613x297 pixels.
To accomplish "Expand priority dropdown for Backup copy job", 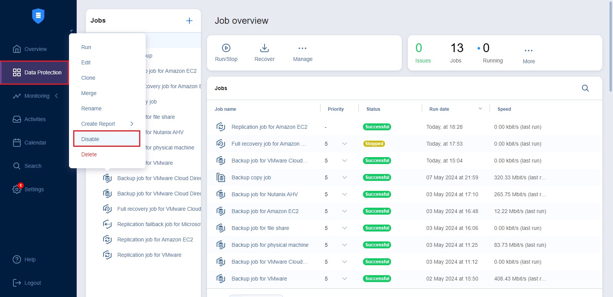I will pos(344,177).
